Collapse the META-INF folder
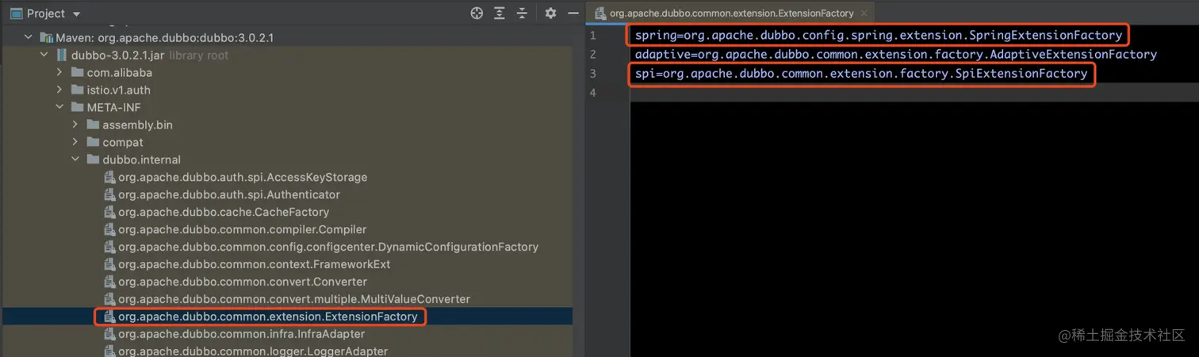 (59, 107)
